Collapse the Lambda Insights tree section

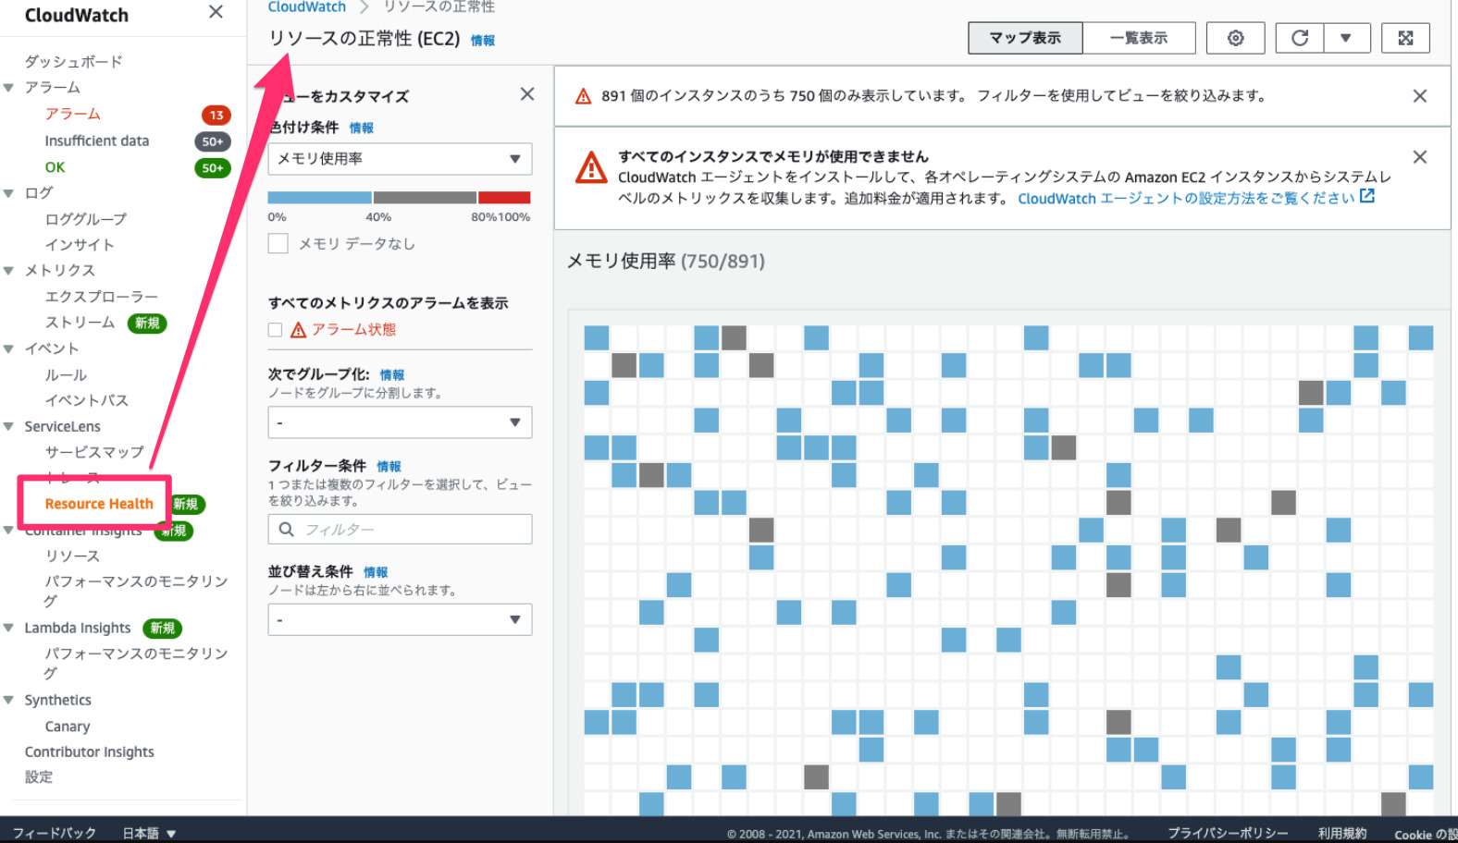click(x=8, y=628)
